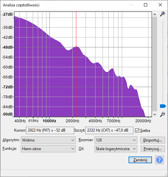Click the 7000Hz axis label
This screenshot has width=168, height=177.
[113, 121]
